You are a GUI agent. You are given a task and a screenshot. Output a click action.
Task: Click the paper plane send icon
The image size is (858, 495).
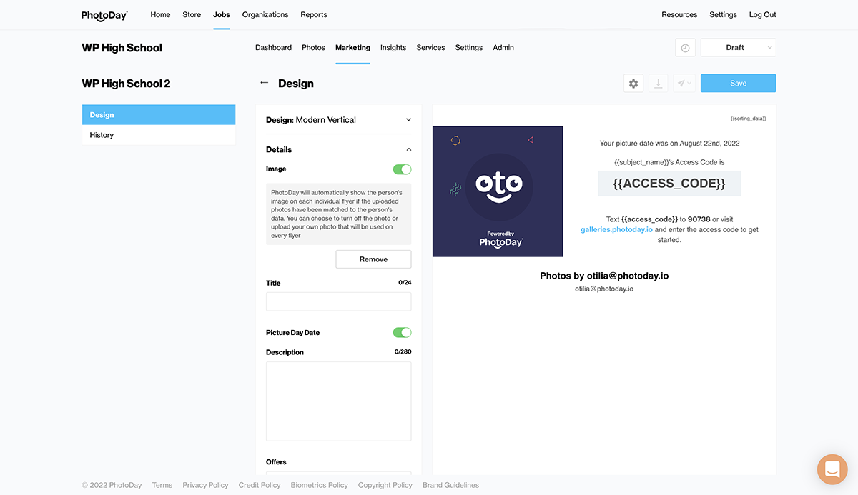[684, 84]
